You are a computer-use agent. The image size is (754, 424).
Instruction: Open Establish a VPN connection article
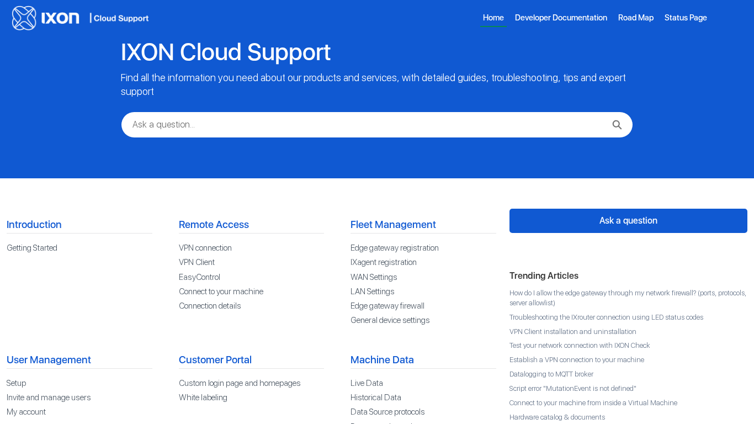tap(577, 360)
